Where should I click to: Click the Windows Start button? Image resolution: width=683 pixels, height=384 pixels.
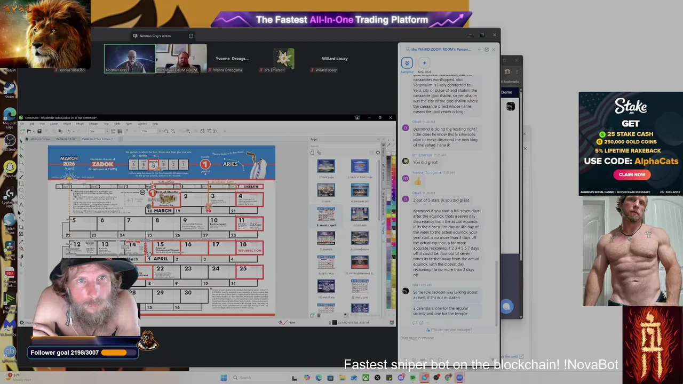point(224,378)
